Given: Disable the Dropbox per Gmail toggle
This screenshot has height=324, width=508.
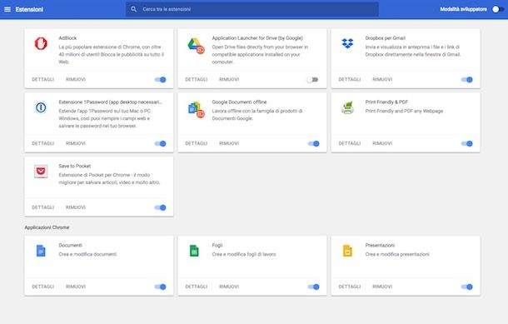Looking at the screenshot, I should 467,80.
